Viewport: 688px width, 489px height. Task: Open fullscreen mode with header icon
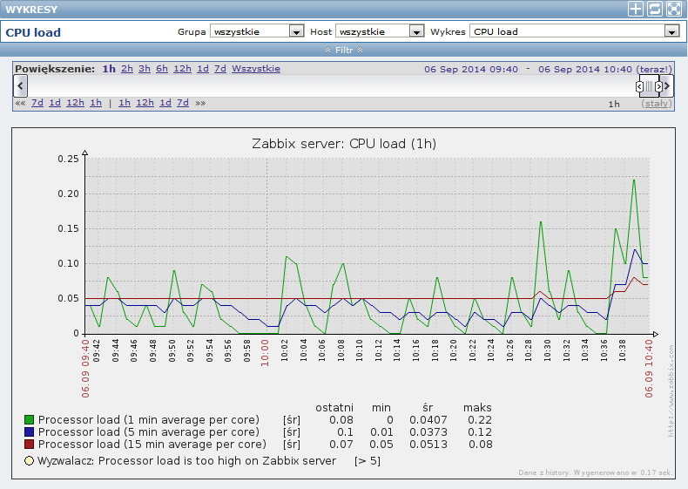pos(673,9)
